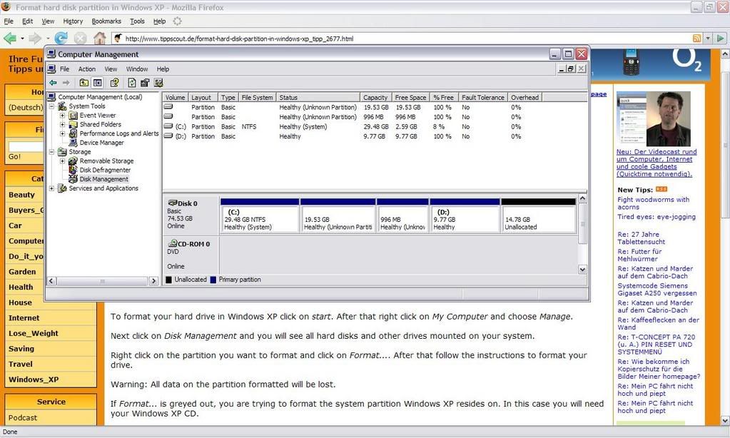The height and width of the screenshot is (438, 730).
Task: Click Firefox's forward navigation arrow
Action: (x=35, y=39)
